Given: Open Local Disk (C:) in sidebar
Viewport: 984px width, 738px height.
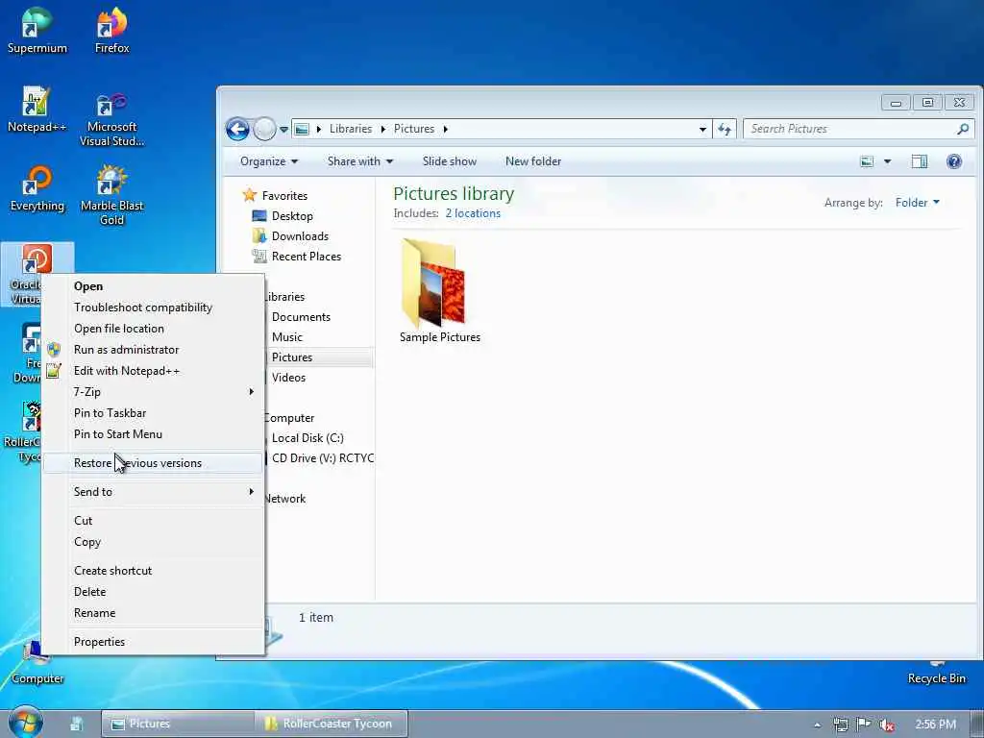Looking at the screenshot, I should 307,438.
